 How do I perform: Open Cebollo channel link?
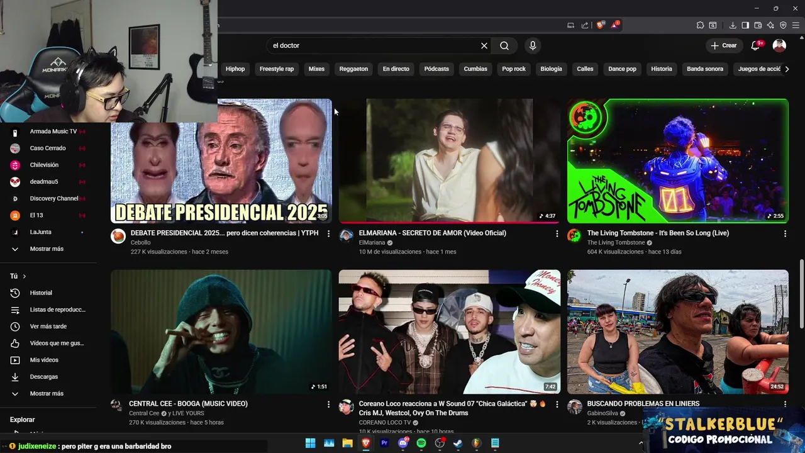click(x=140, y=243)
